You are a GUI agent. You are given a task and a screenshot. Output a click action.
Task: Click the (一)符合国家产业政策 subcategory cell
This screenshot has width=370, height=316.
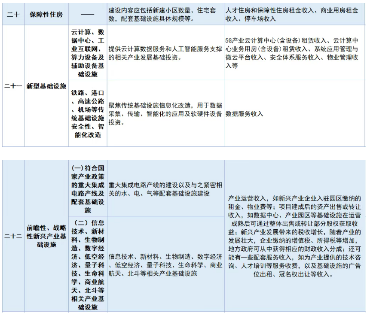[x=88, y=189]
